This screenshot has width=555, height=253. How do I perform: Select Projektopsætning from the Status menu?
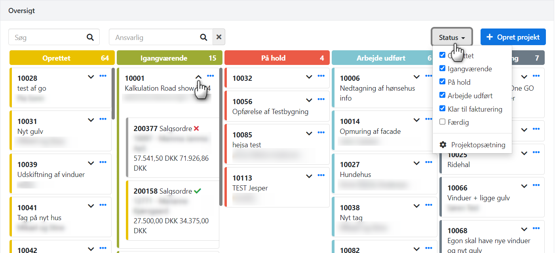[478, 145]
